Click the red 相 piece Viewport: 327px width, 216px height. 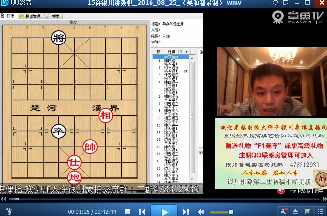click(x=105, y=116)
